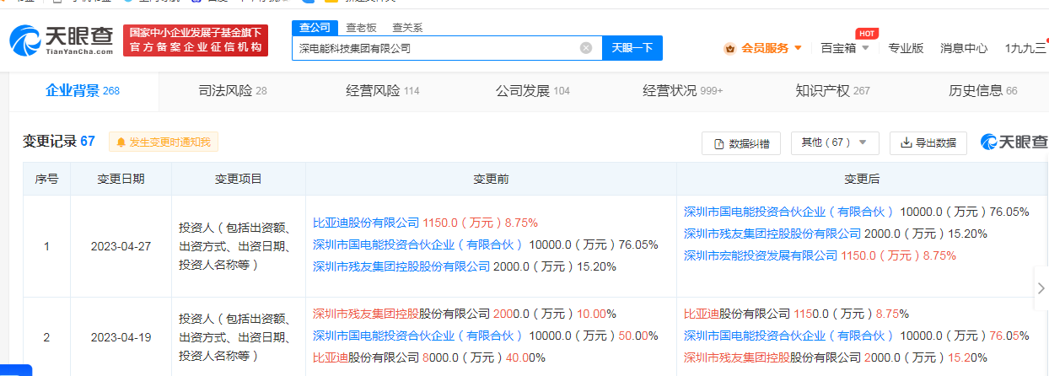Expand the 百宝箱 dropdown

click(x=845, y=48)
